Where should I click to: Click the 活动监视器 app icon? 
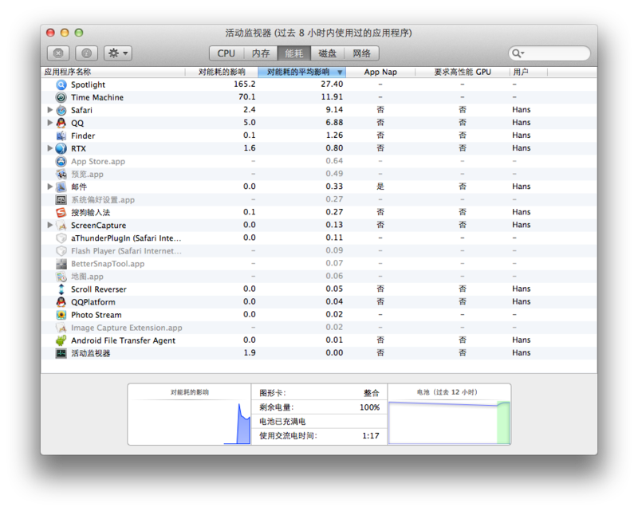tap(61, 353)
